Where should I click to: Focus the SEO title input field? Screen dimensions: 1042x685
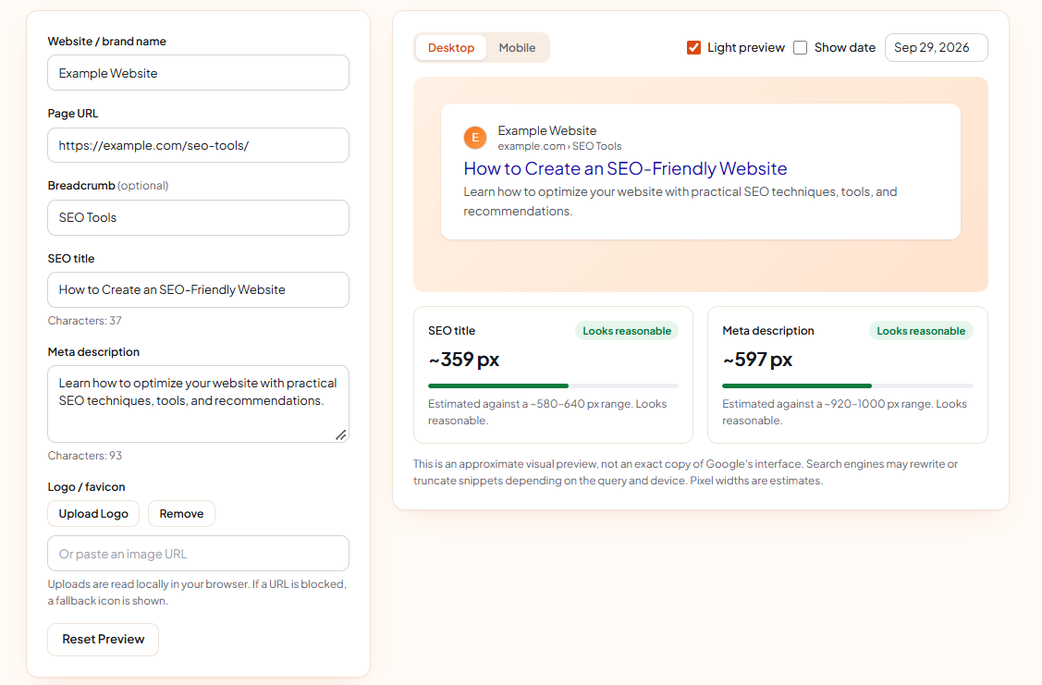198,289
